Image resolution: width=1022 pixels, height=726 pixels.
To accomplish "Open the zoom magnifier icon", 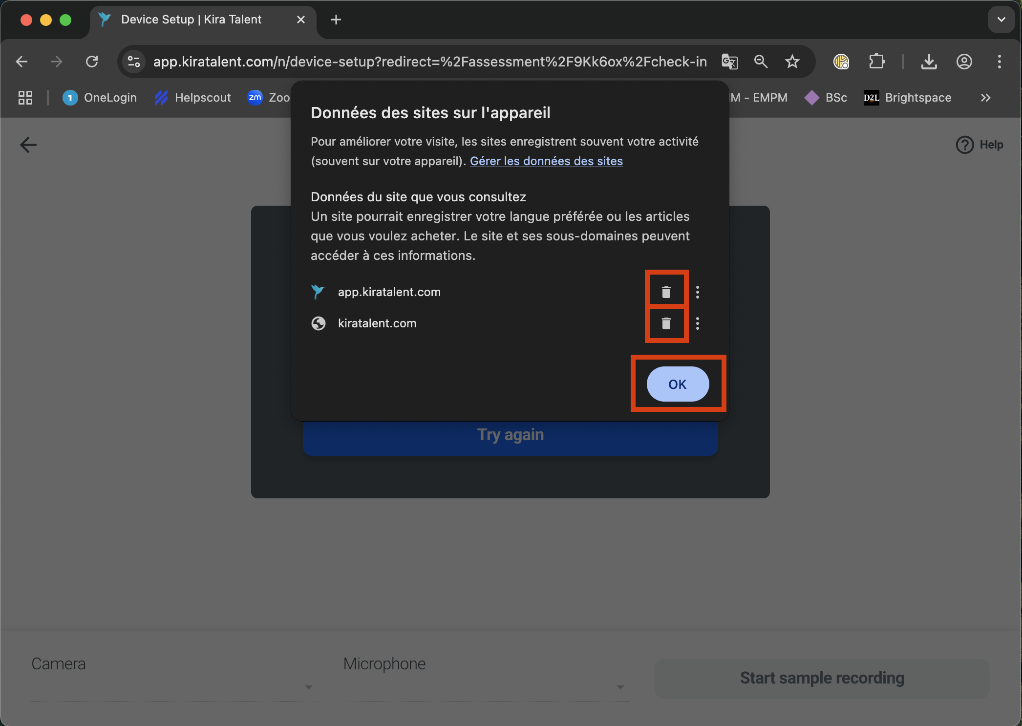I will tap(761, 62).
